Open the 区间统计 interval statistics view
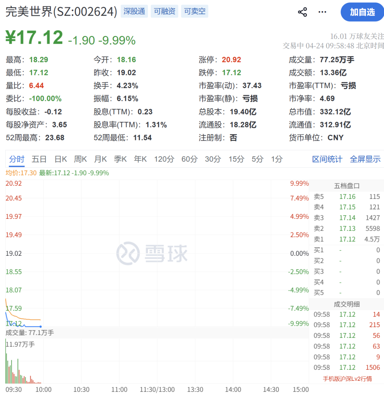 tap(327, 159)
